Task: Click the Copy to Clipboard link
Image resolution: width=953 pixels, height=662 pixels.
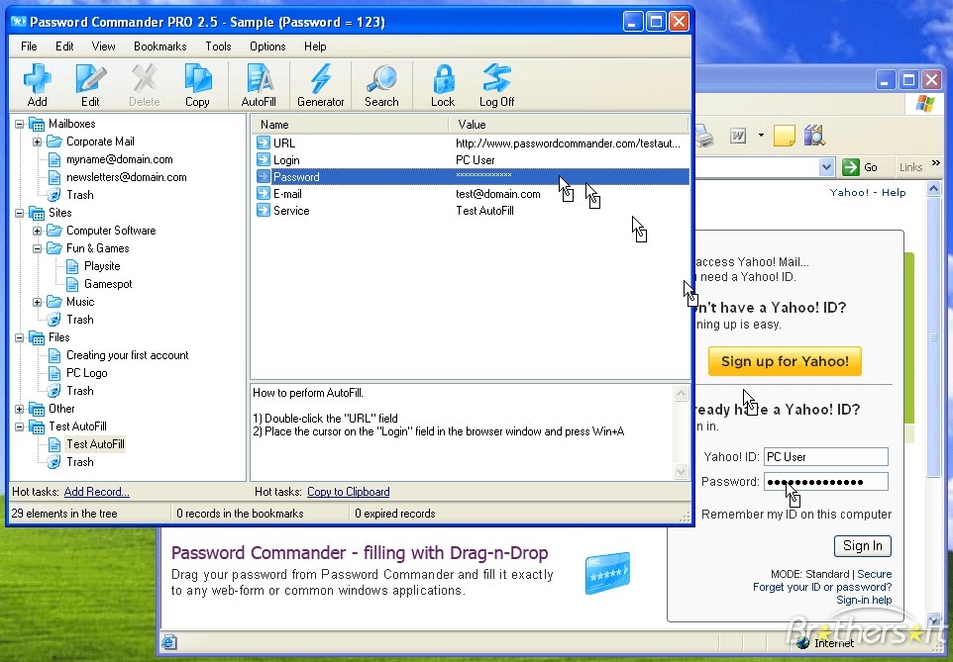Action: [349, 492]
